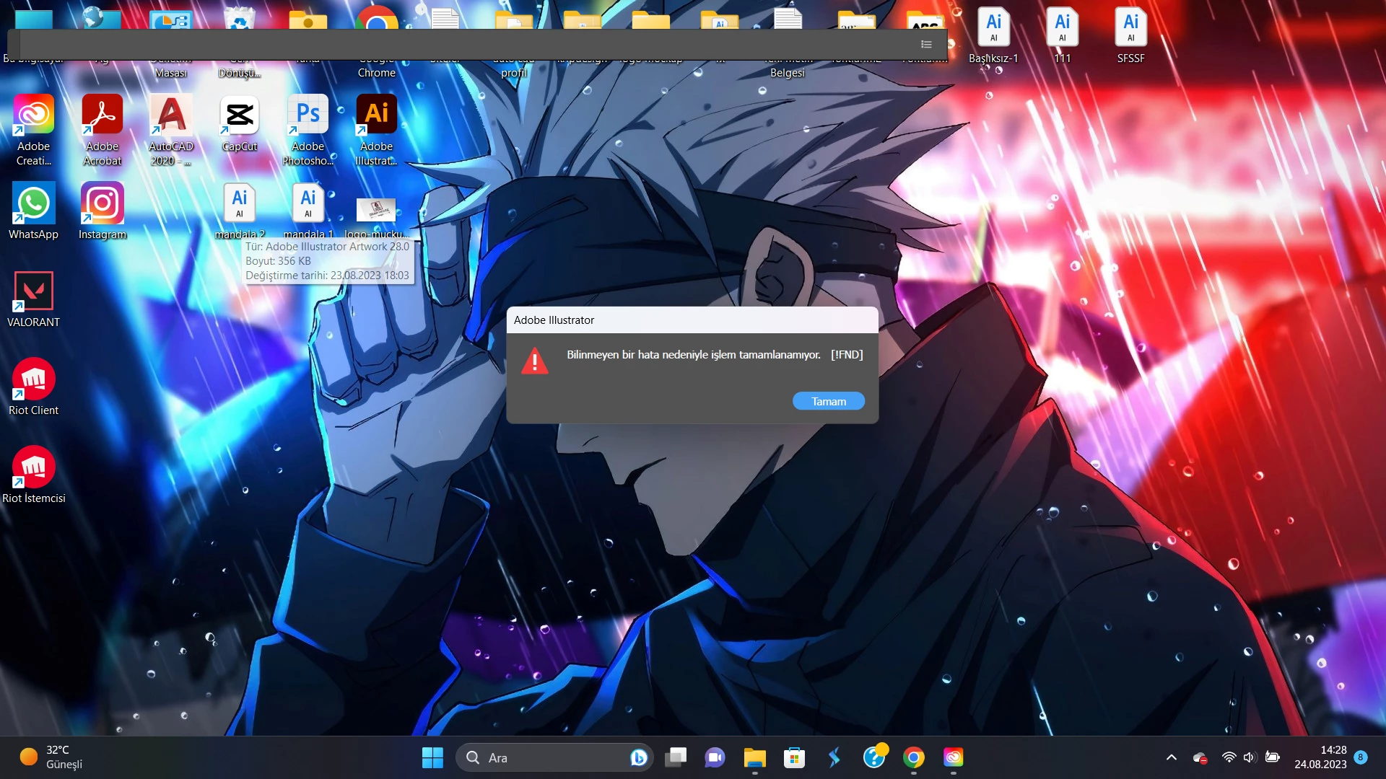Open CapCut desktop shortcut
The image size is (1386, 779).
(x=240, y=115)
